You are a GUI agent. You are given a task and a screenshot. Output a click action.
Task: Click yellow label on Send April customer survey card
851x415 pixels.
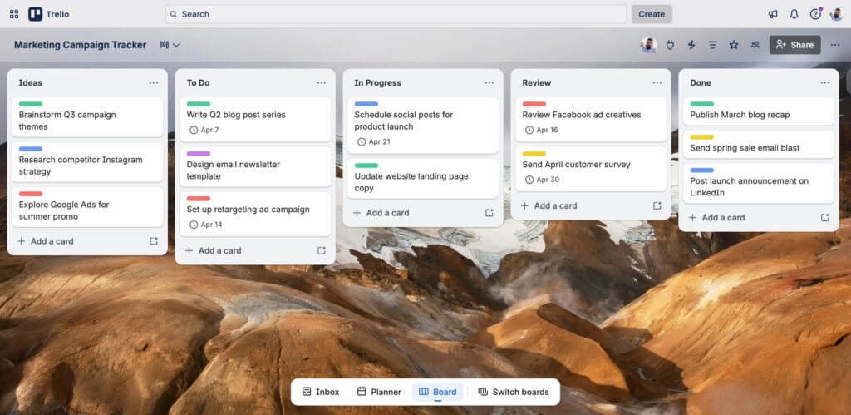pyautogui.click(x=534, y=154)
